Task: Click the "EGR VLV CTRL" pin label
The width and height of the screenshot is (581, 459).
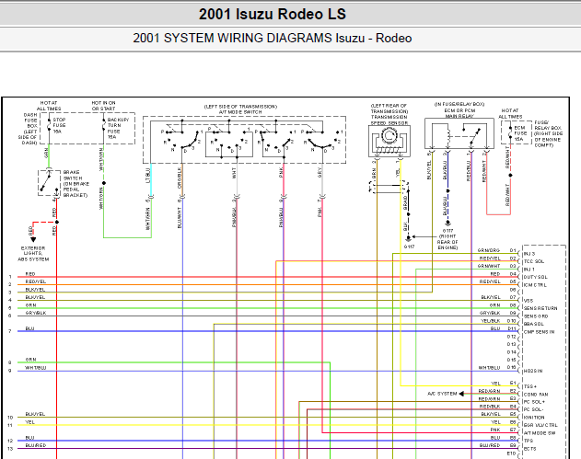Action: [x=540, y=425]
